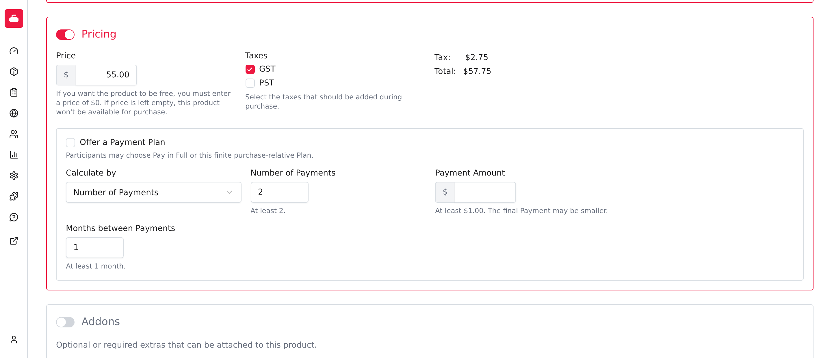Enable the Addons toggle
Image resolution: width=832 pixels, height=358 pixels.
65,322
